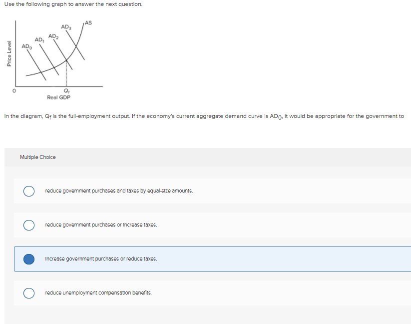Click the AD3 curve label on graph
Screen dimensions: 411x324
[x=66, y=27]
